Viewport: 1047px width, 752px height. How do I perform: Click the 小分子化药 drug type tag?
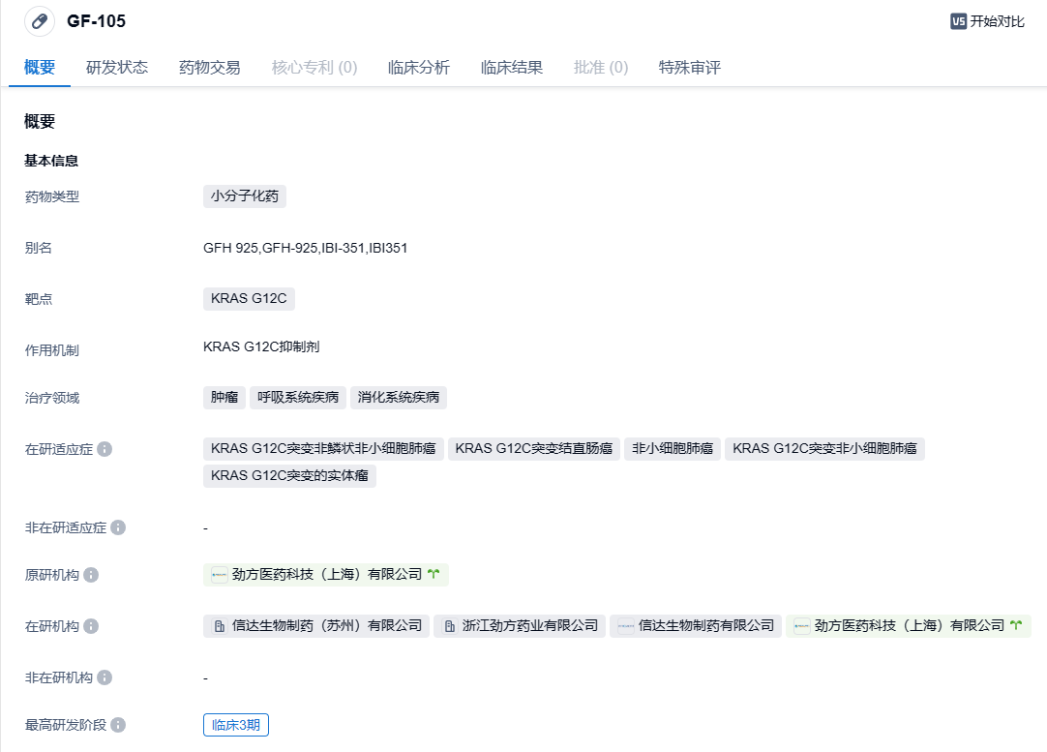pos(245,196)
